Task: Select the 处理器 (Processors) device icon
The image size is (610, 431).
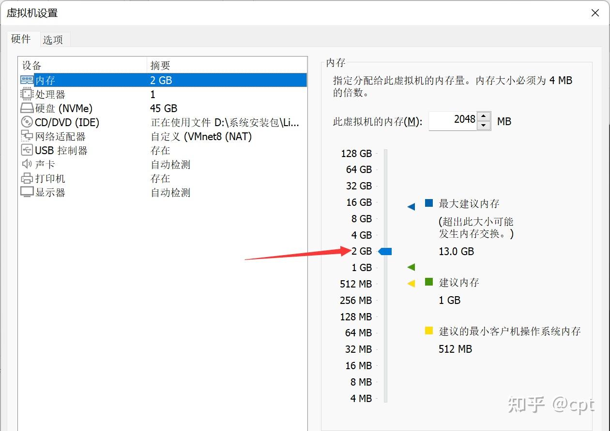Action: tap(27, 94)
